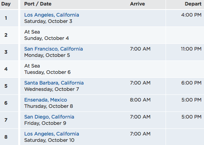Screen dimensions: 204x145
Task: Click the Sunday, October 4 At Sea row
Action: pos(102,35)
